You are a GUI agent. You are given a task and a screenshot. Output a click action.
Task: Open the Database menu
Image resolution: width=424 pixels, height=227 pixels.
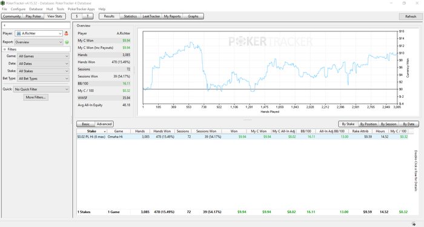pyautogui.click(x=36, y=9)
